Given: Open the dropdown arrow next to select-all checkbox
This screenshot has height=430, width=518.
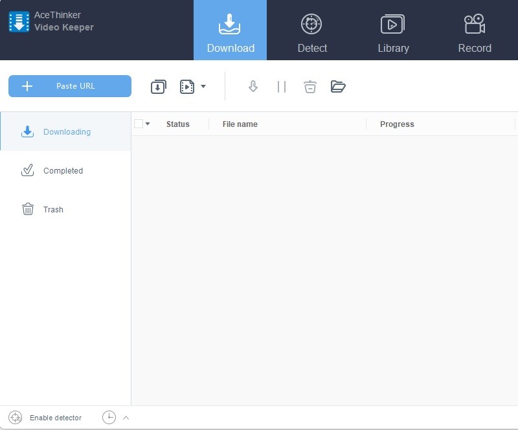Looking at the screenshot, I should point(148,124).
